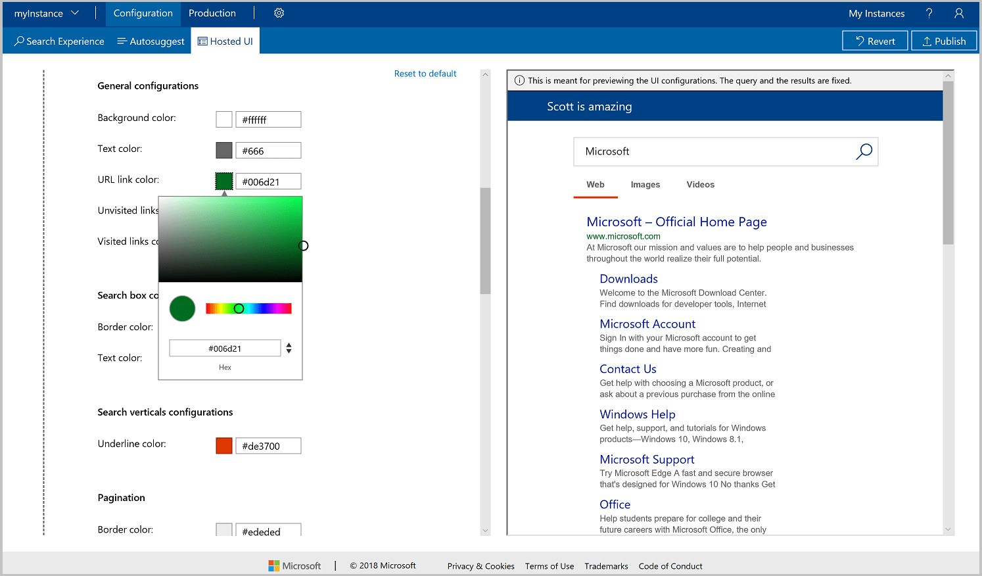Click the info icon in the preview banner
Viewport: 982px width, 576px height.
[519, 80]
